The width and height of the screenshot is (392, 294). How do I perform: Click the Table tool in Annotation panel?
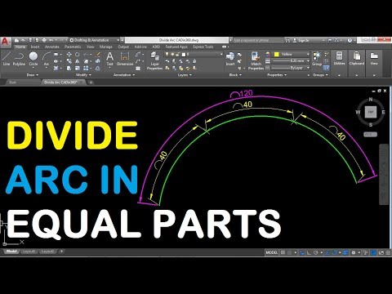point(138,69)
